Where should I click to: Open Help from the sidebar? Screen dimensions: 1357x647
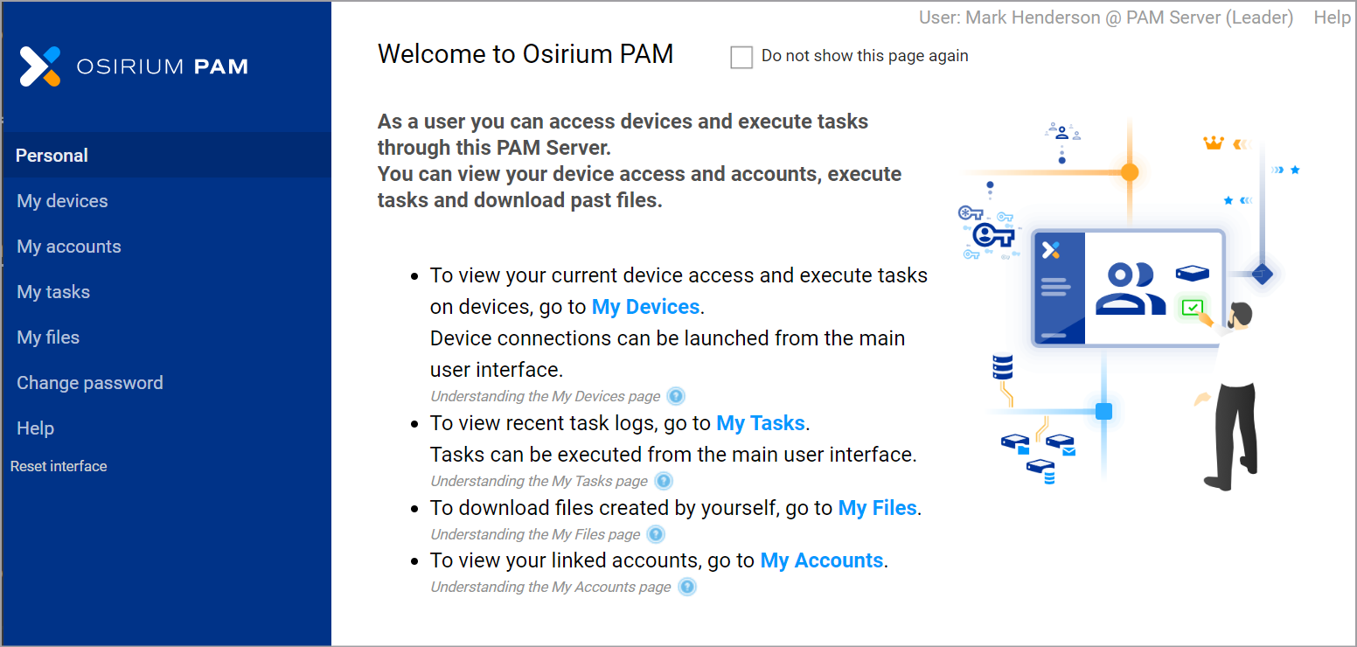point(33,428)
